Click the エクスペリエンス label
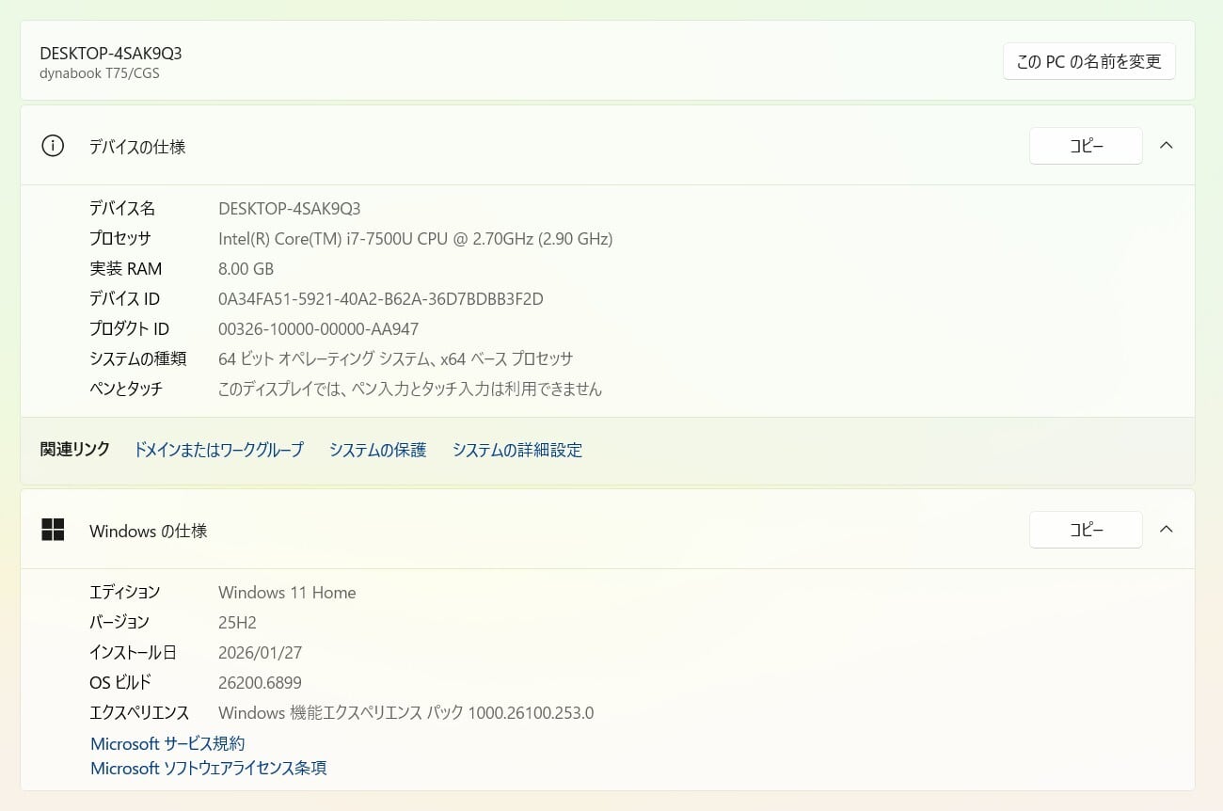Image resolution: width=1223 pixels, height=811 pixels. tap(139, 712)
